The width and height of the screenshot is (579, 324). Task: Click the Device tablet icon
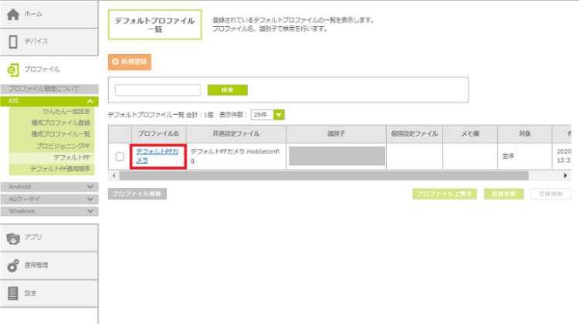(13, 42)
